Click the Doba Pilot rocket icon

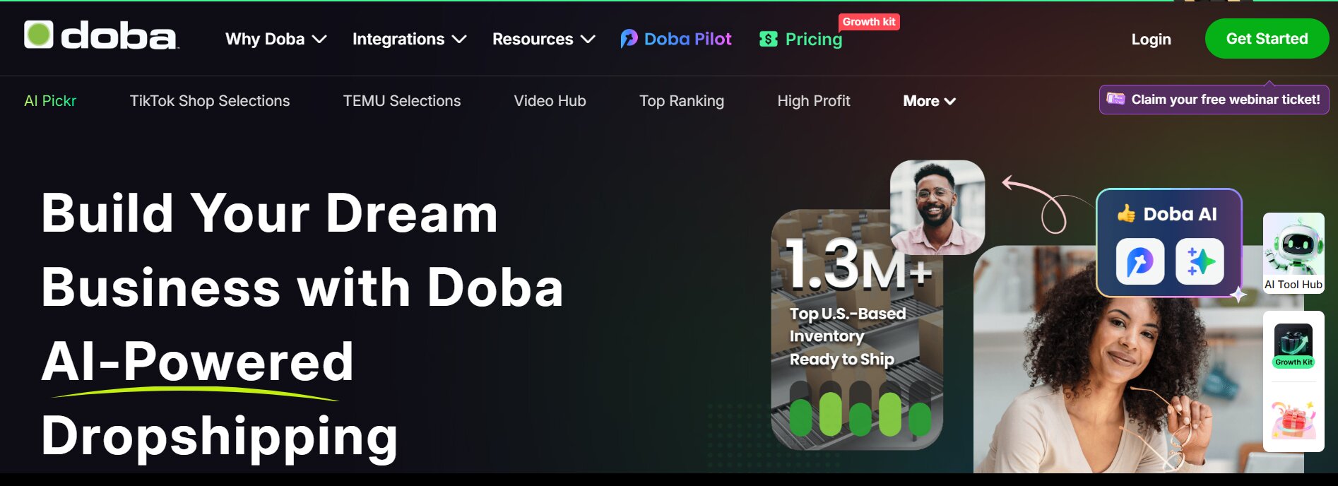click(629, 39)
